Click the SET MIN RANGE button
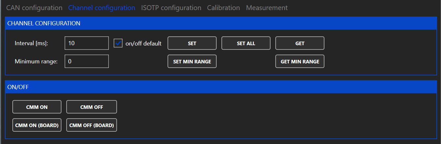 [192, 61]
